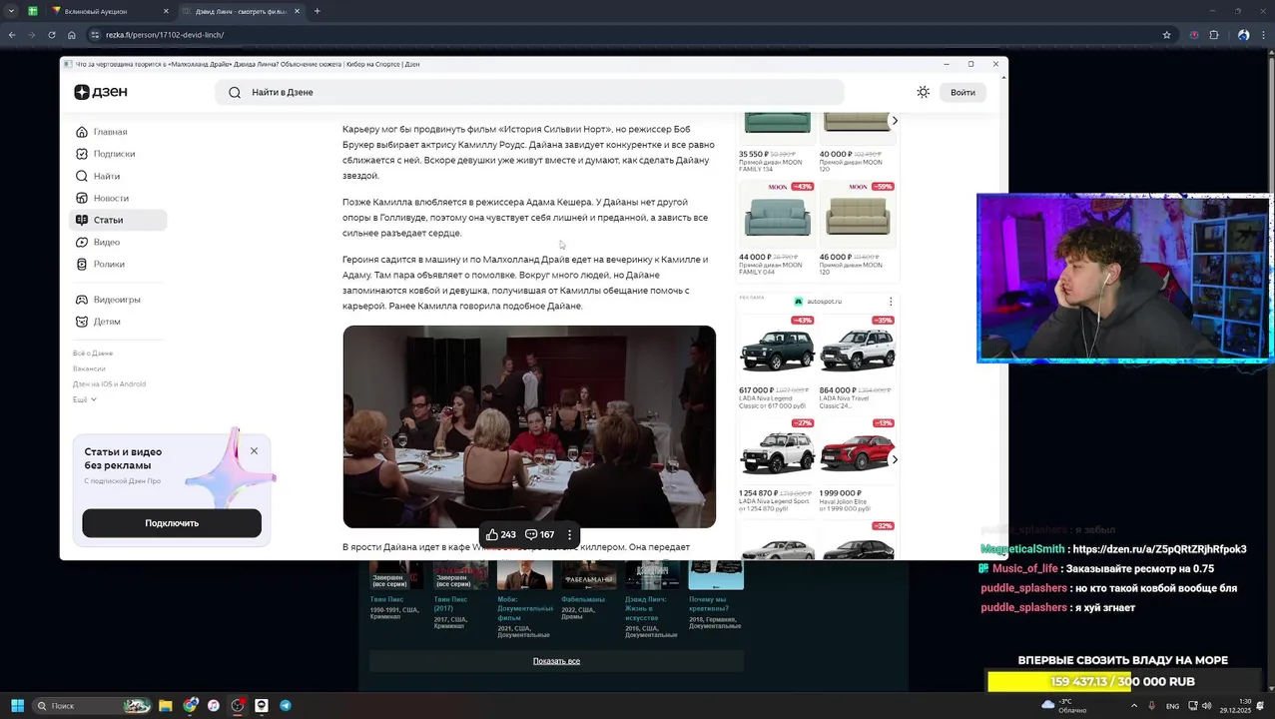Like the article with thumbs-up 243
Viewport: 1275px width, 719px height.
tap(500, 534)
